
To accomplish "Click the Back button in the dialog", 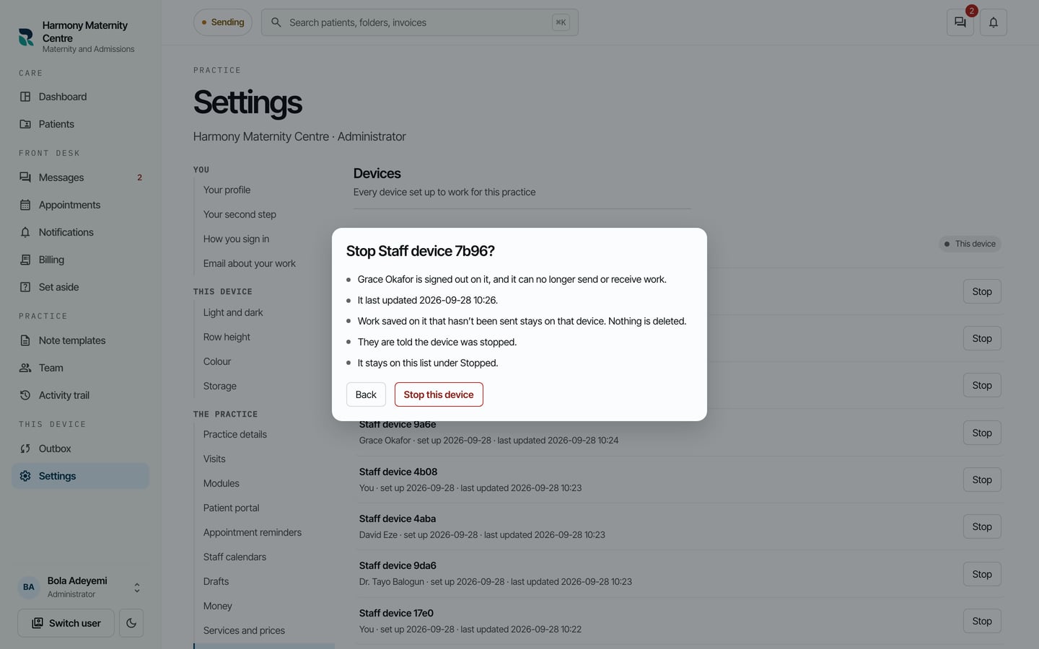I will 366,394.
